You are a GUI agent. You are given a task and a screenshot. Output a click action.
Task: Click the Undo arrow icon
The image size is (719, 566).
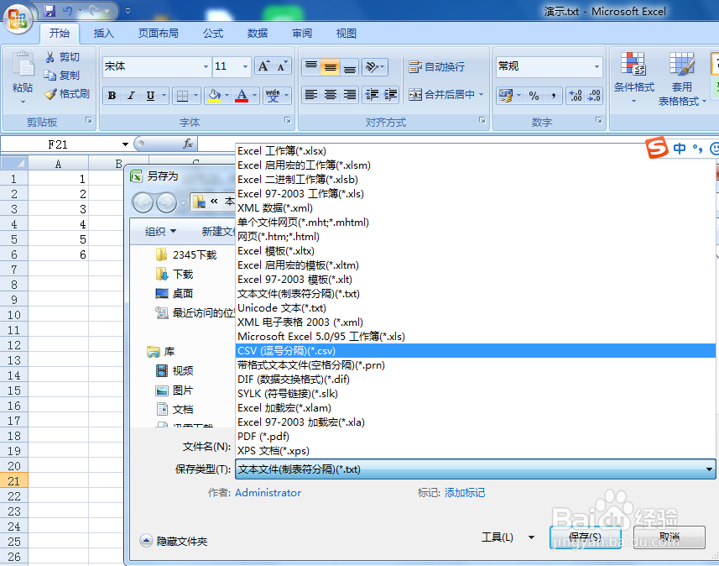coord(67,11)
